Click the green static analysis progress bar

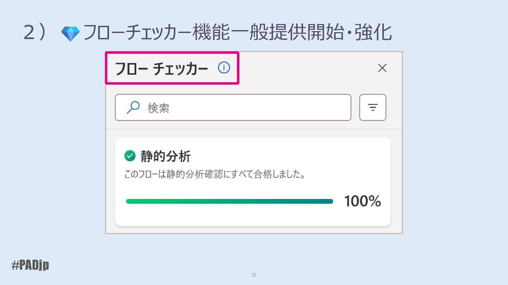coord(229,201)
